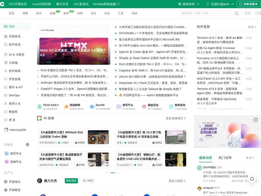The height and width of the screenshot is (196, 261).
Task: Click the AI & 大模型 sidebar icon
Action: pyautogui.click(x=6, y=55)
